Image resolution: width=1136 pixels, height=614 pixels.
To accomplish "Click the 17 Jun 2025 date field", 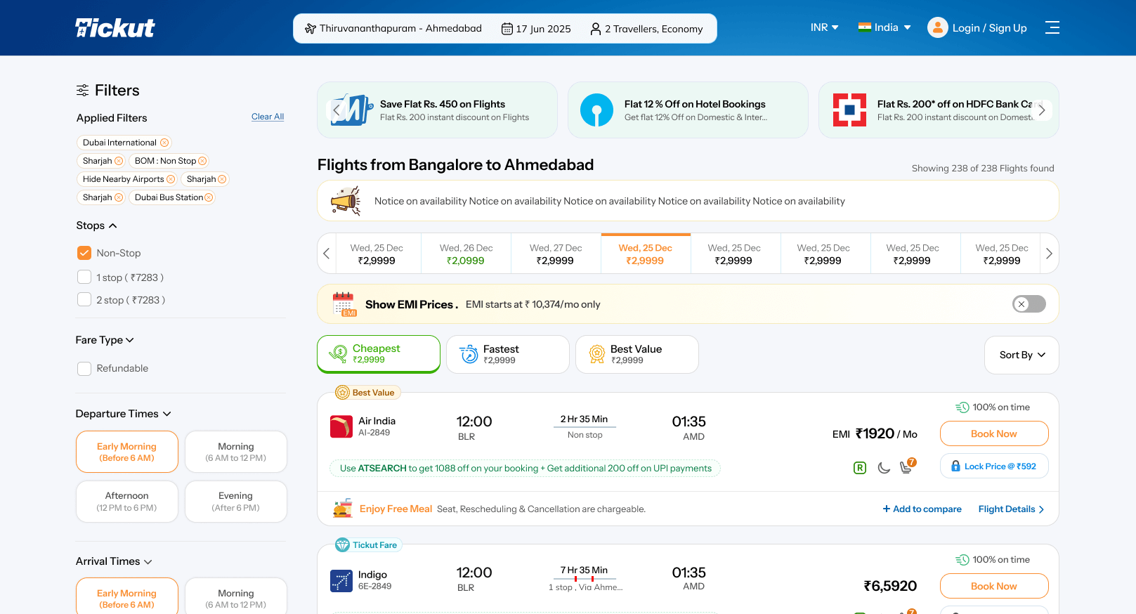I will click(536, 29).
